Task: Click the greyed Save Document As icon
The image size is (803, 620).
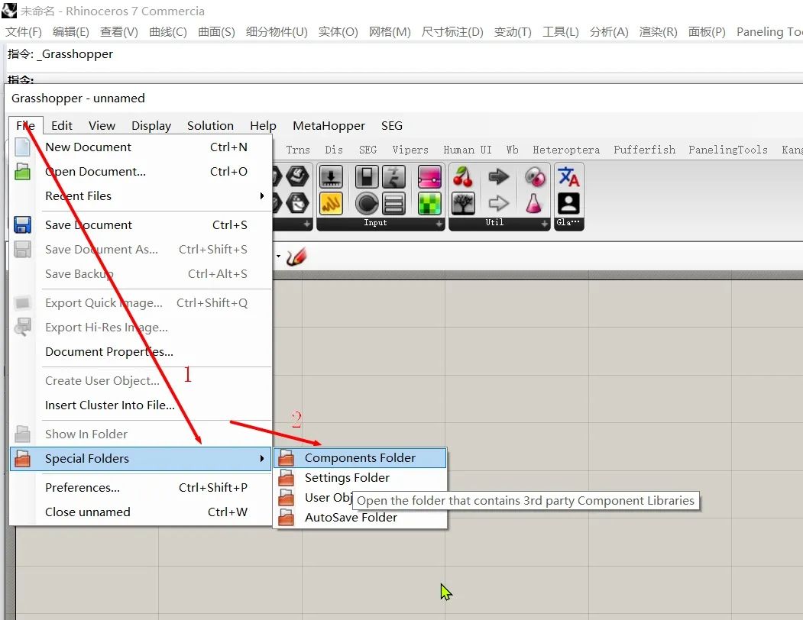Action: click(22, 250)
